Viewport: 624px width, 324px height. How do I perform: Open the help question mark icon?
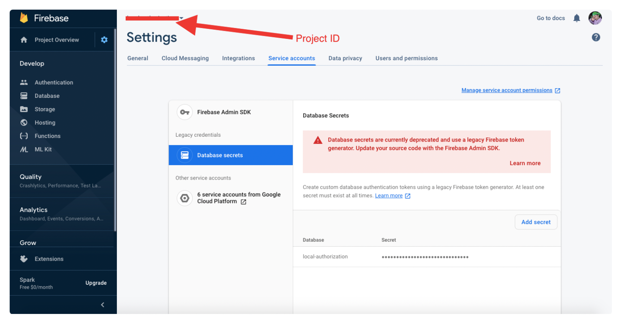596,37
